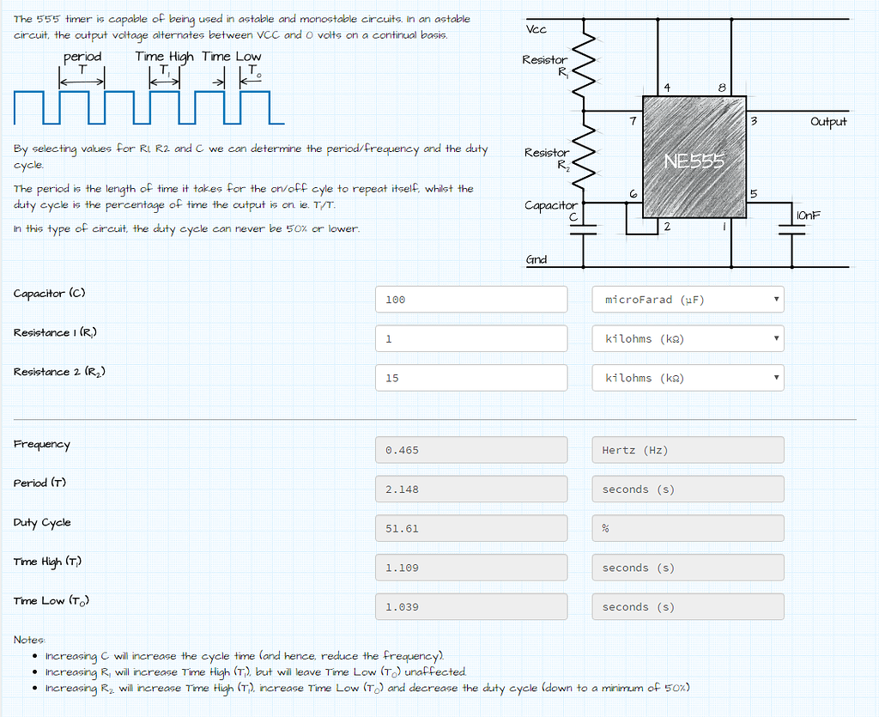Open the kilohms unit dropdown for Resistance 2

click(x=687, y=377)
